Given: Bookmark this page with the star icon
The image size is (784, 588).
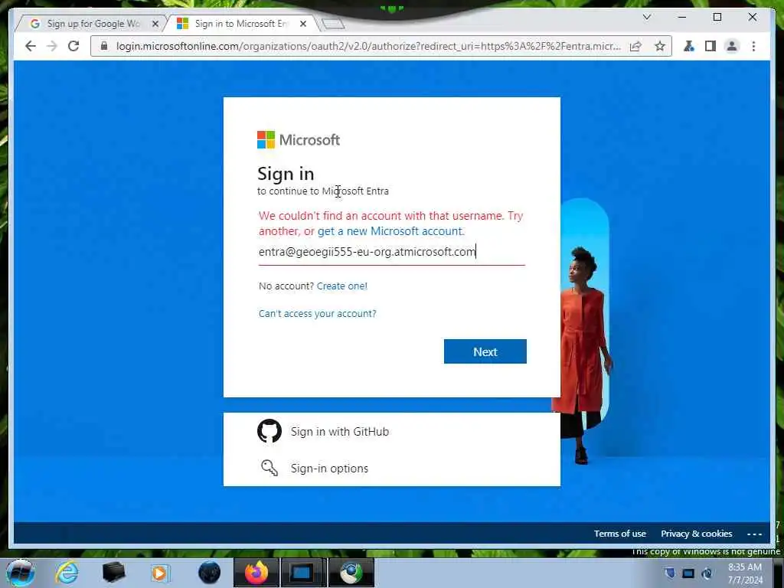Looking at the screenshot, I should point(660,46).
